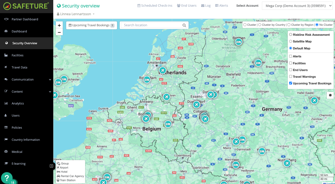Click the polygon draw tool on map
Viewport: 335px width, 184px height.
tap(330, 95)
